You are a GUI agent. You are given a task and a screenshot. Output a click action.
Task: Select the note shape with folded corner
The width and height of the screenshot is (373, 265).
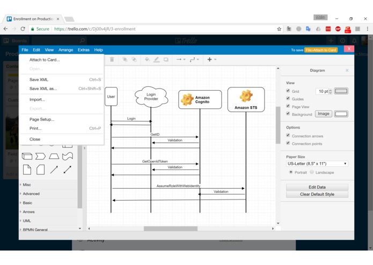pyautogui.click(x=27, y=170)
